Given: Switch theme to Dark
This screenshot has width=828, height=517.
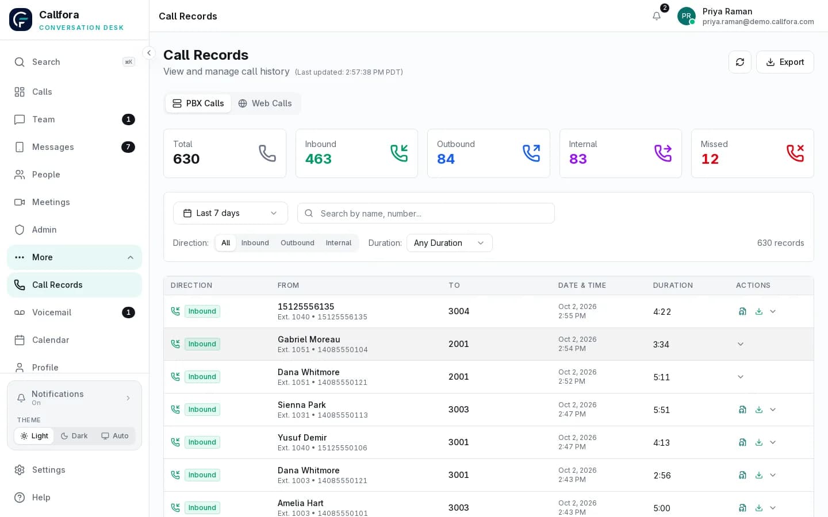Looking at the screenshot, I should pyautogui.click(x=74, y=436).
